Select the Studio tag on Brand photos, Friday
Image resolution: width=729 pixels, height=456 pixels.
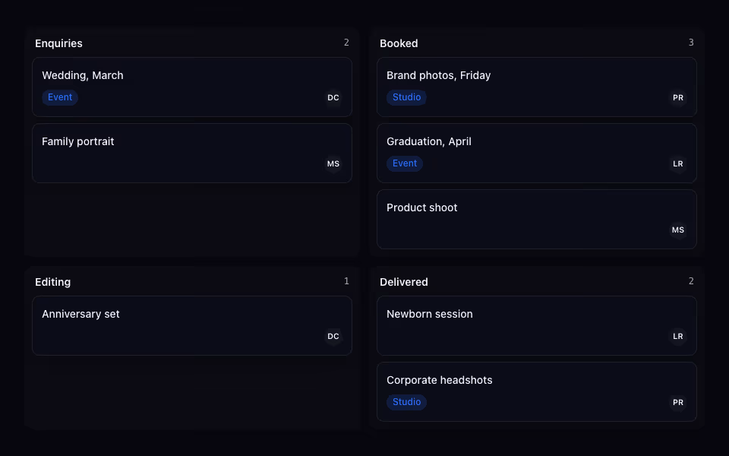point(406,97)
